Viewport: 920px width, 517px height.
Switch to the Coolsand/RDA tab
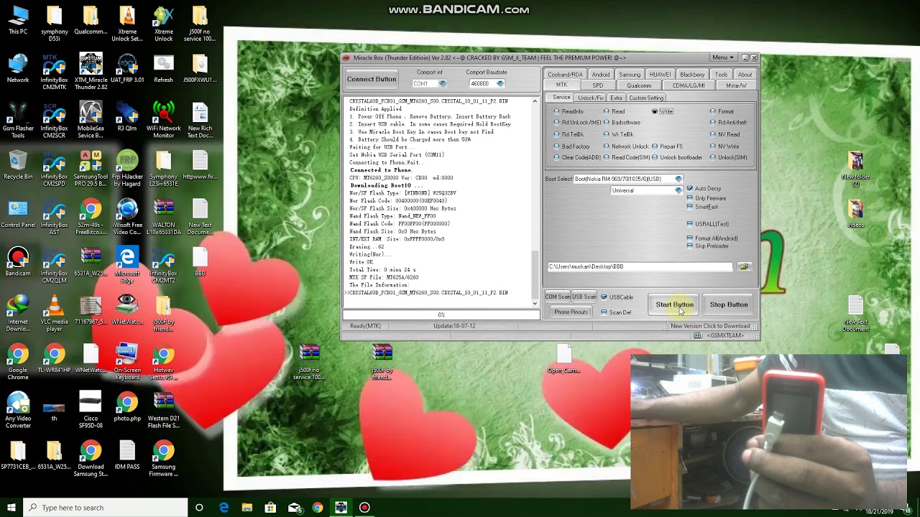click(565, 75)
